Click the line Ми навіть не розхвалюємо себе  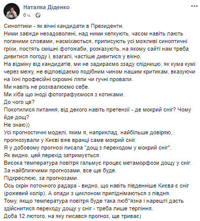(x=47, y=87)
